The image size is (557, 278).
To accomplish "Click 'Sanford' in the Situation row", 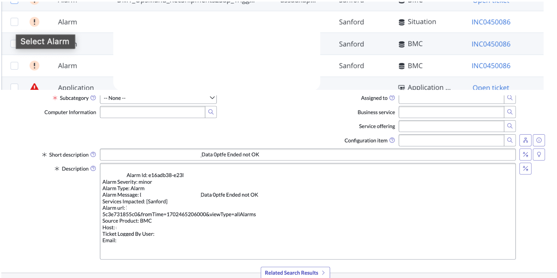I will pos(351,22).
